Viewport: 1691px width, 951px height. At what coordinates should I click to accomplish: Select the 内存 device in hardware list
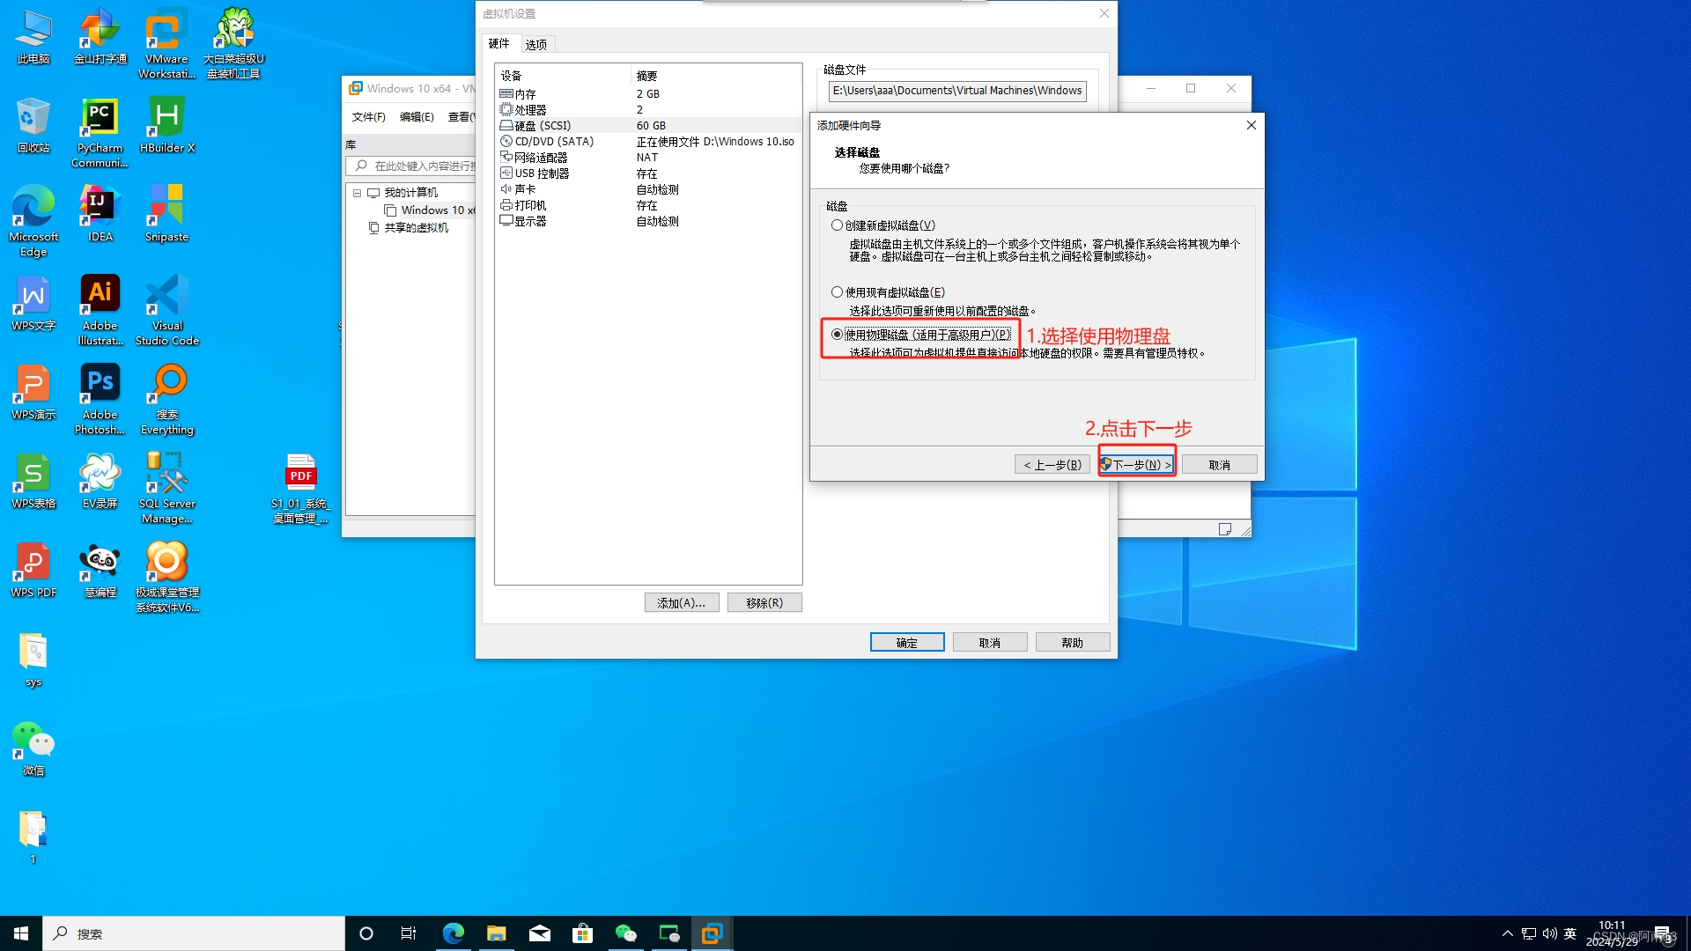524,93
